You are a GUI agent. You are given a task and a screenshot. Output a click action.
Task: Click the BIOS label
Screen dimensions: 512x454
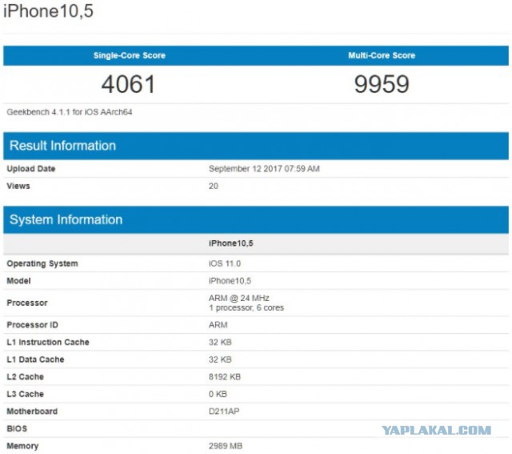click(17, 429)
